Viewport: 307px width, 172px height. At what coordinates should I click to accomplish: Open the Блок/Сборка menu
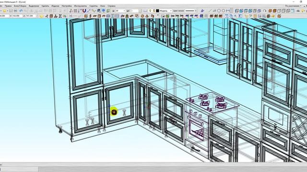point(20,6)
